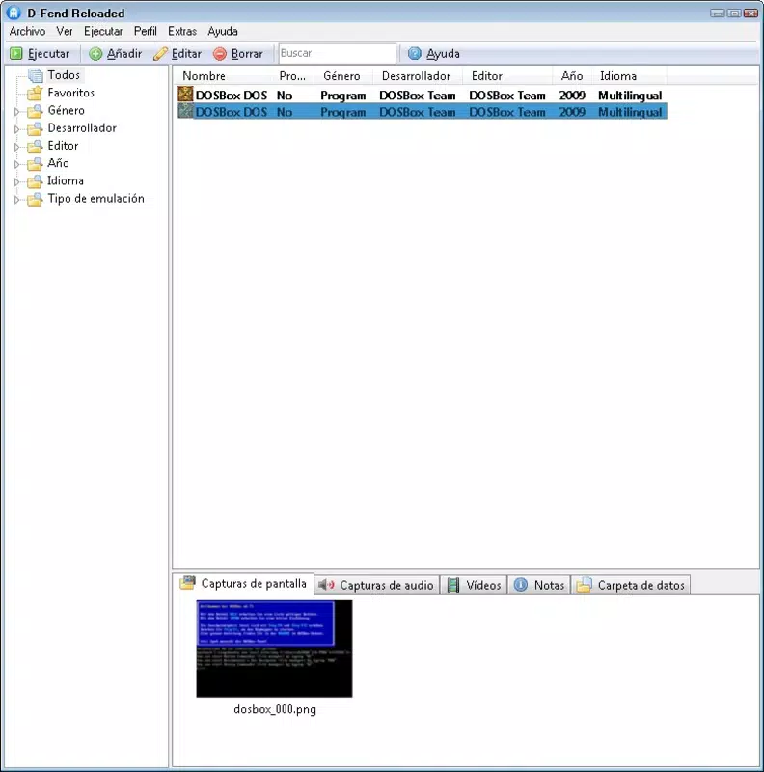The image size is (764, 772).
Task: Click the Desarrollador folder icon
Action: (35, 128)
